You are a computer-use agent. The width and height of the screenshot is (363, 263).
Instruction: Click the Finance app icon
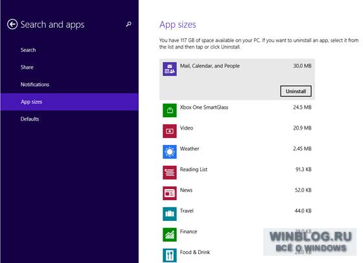coord(169,234)
